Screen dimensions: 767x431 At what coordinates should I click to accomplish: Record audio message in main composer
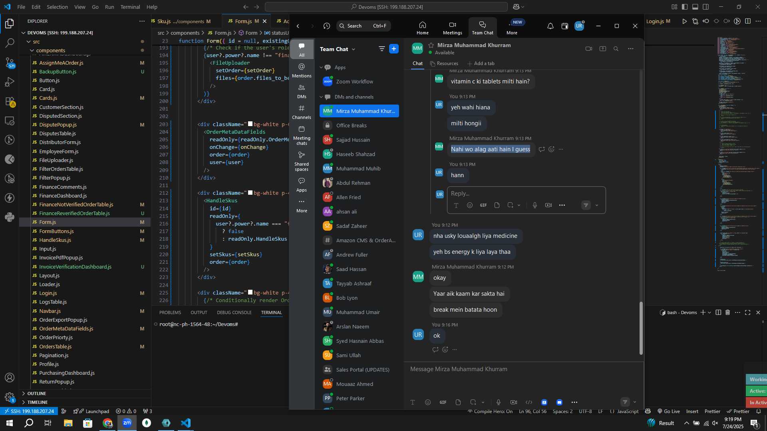point(498,402)
